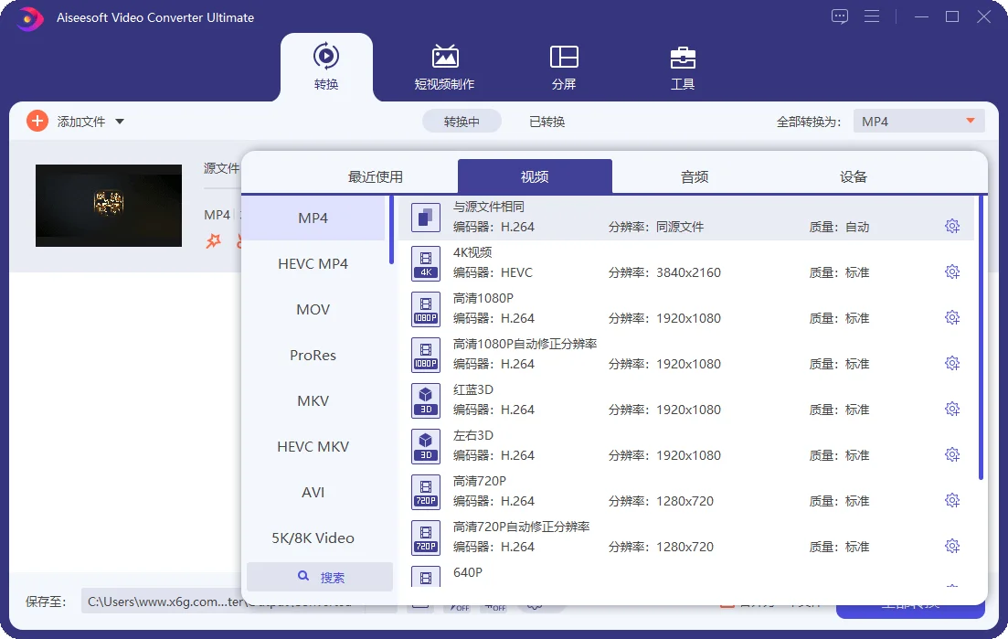1008x639 pixels.
Task: Select HEVC MKV in the format sidebar
Action: (313, 446)
